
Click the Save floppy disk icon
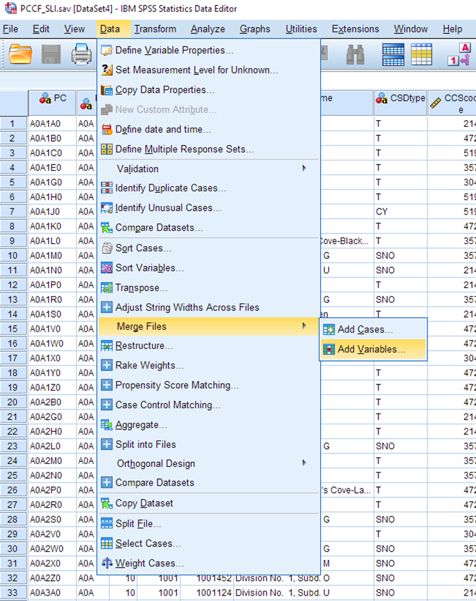(x=51, y=54)
